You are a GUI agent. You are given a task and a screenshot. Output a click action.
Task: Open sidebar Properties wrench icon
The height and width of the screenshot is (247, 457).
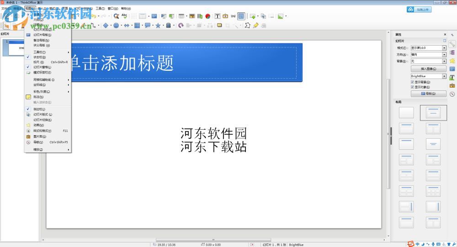452,44
